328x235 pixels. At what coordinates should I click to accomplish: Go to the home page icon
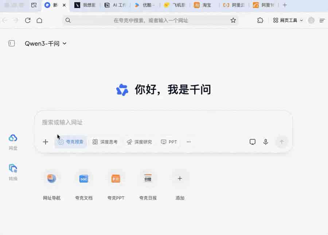[39, 20]
